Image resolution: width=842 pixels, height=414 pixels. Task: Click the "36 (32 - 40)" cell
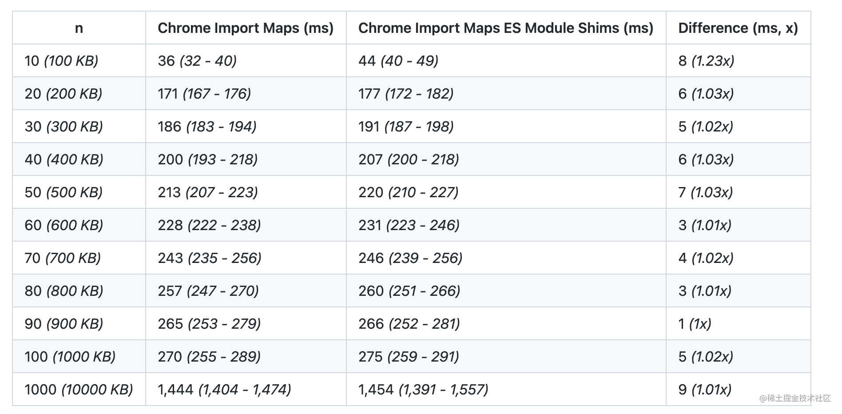tap(197, 61)
